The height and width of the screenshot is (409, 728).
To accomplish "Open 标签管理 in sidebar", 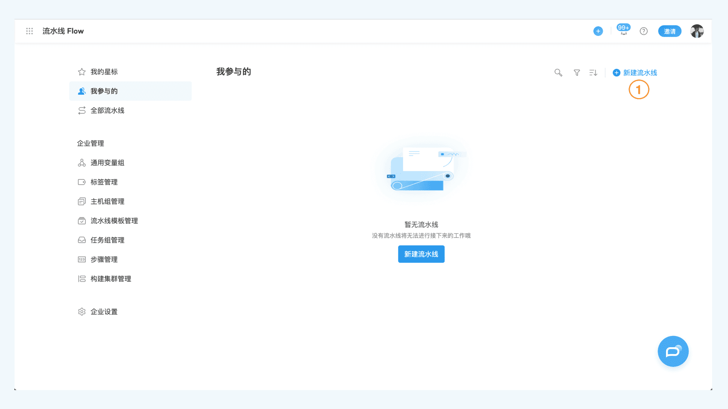I will click(x=104, y=182).
